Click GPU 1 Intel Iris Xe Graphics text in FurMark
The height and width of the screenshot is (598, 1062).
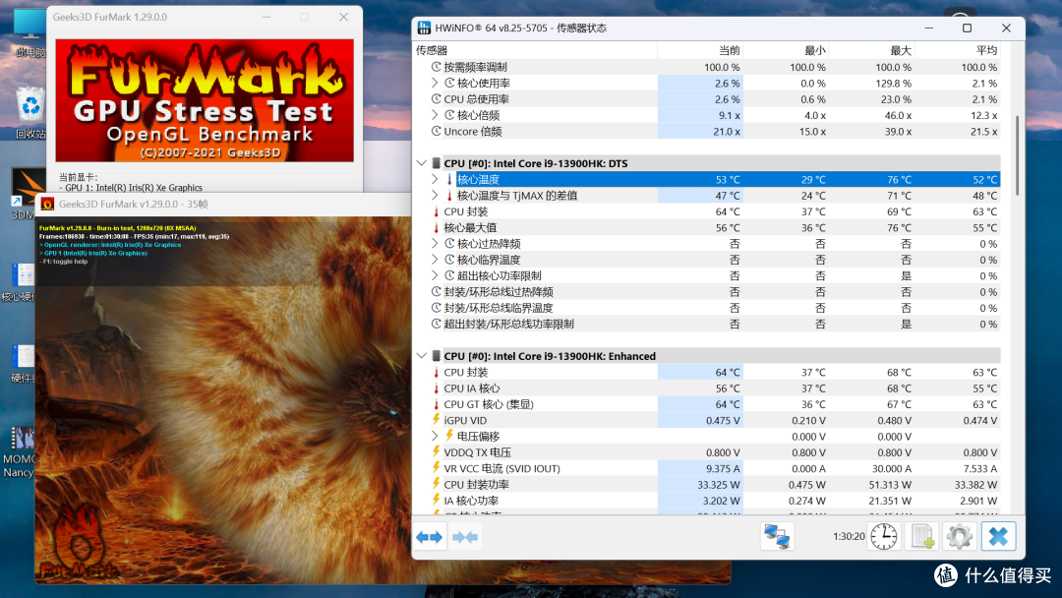(134, 188)
